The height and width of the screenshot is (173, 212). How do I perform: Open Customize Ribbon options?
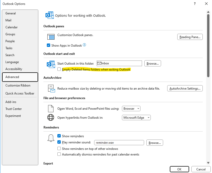(x=20, y=85)
